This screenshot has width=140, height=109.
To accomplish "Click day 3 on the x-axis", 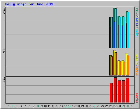I will 17,106.
